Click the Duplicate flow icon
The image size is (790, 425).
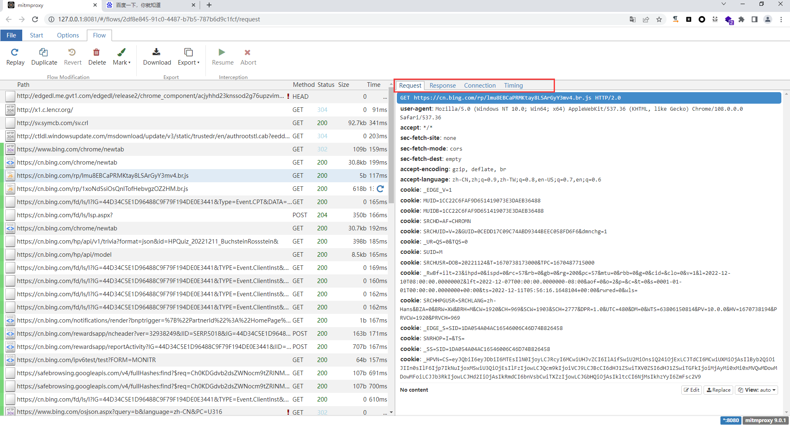coord(44,53)
